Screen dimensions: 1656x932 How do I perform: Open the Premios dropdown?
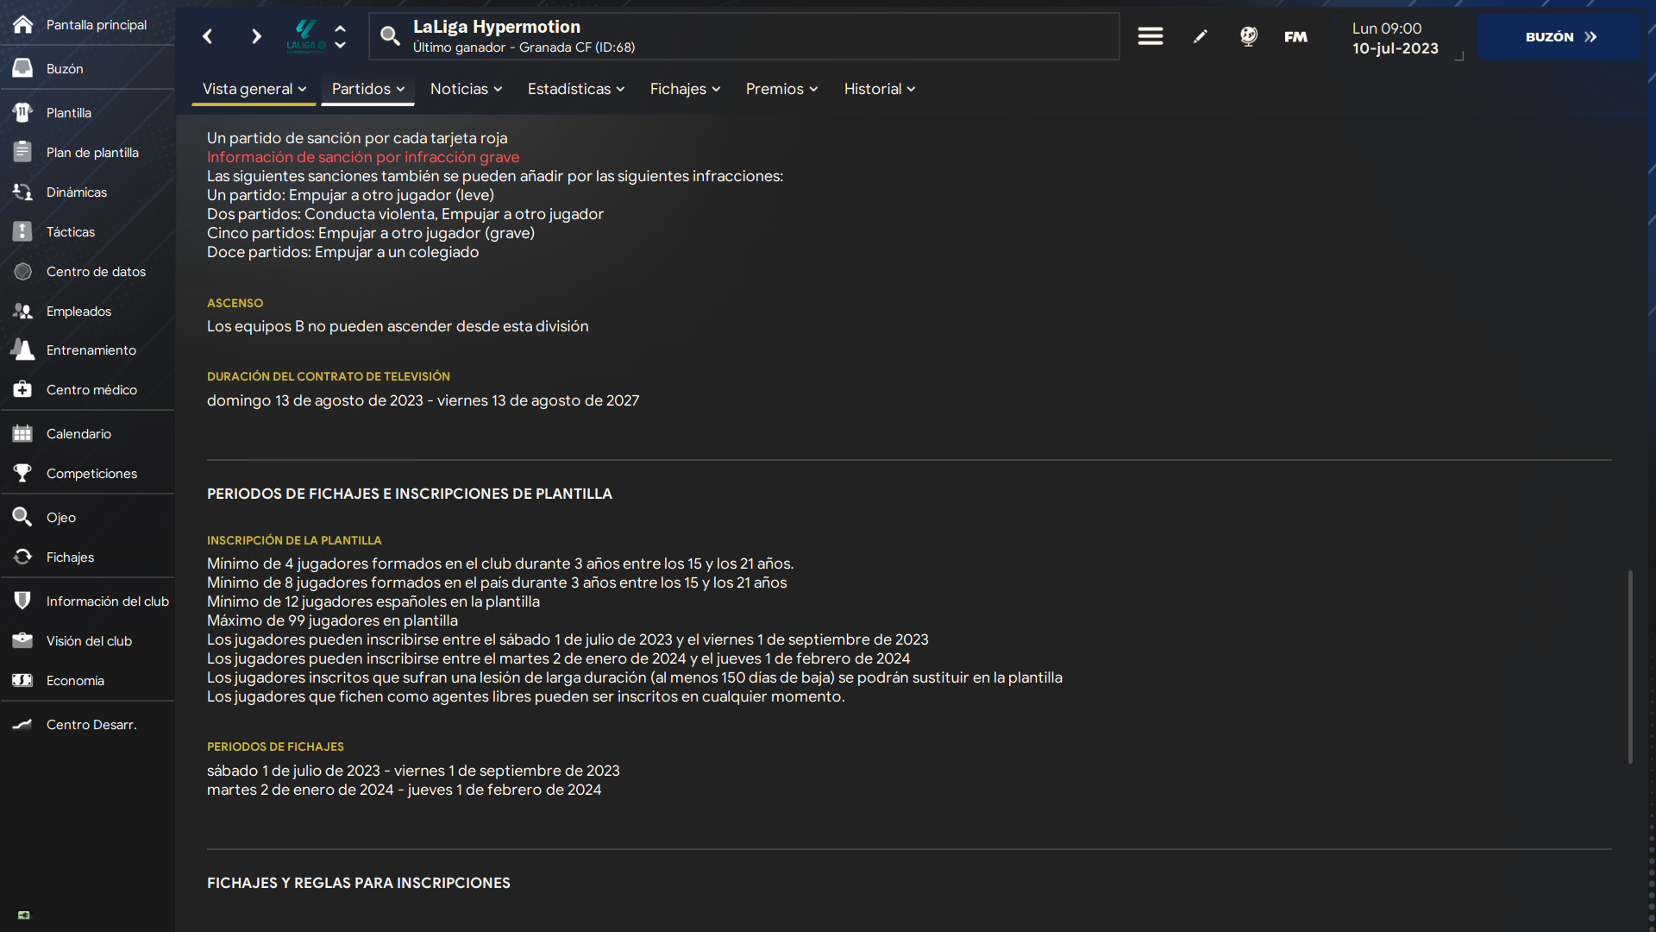point(781,89)
